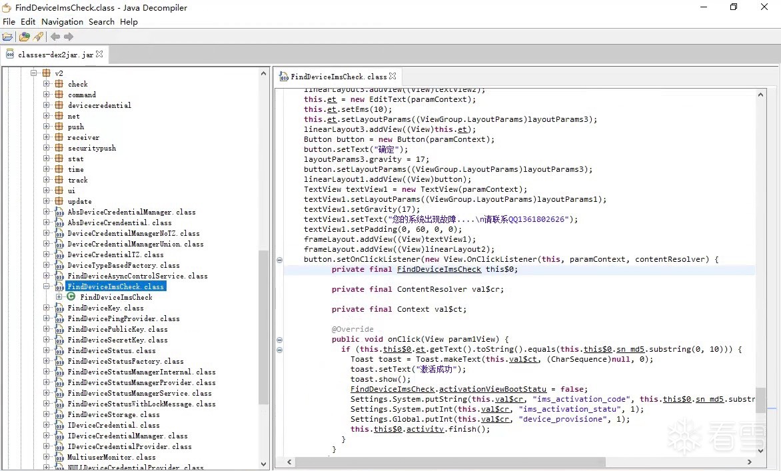Click tree panel scroll up arrow
This screenshot has height=471, width=781.
[x=263, y=73]
